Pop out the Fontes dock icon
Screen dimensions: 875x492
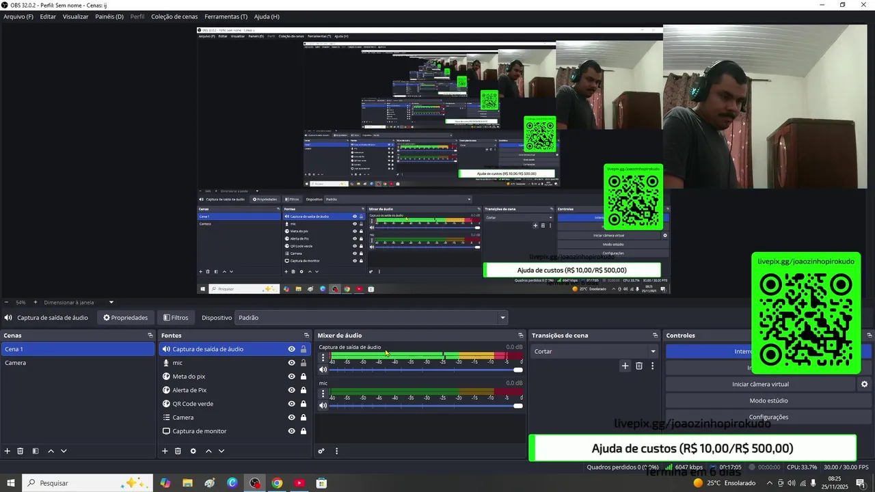point(306,336)
